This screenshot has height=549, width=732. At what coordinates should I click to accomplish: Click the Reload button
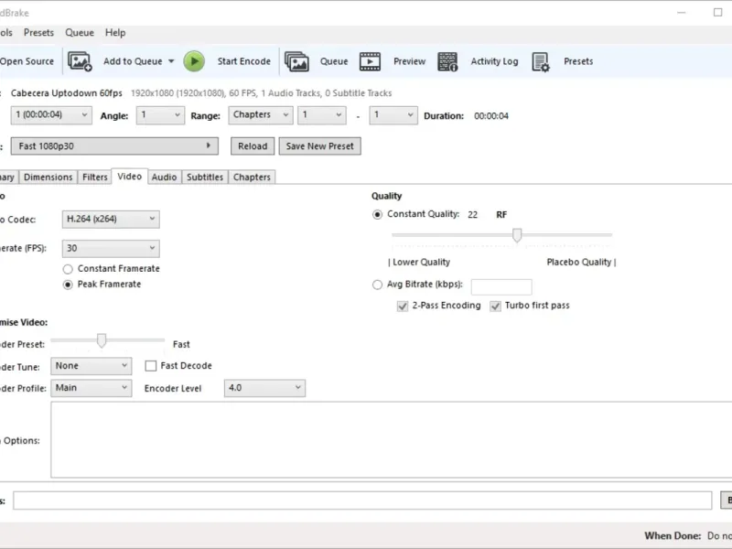point(253,146)
